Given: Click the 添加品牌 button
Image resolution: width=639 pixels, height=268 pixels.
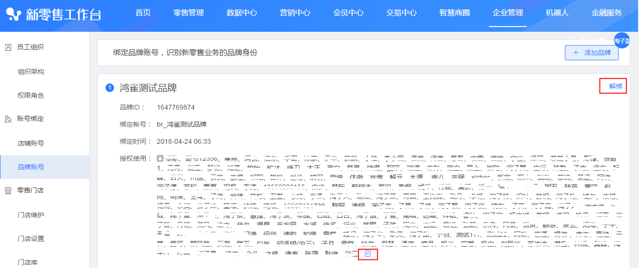Looking at the screenshot, I should tap(591, 53).
